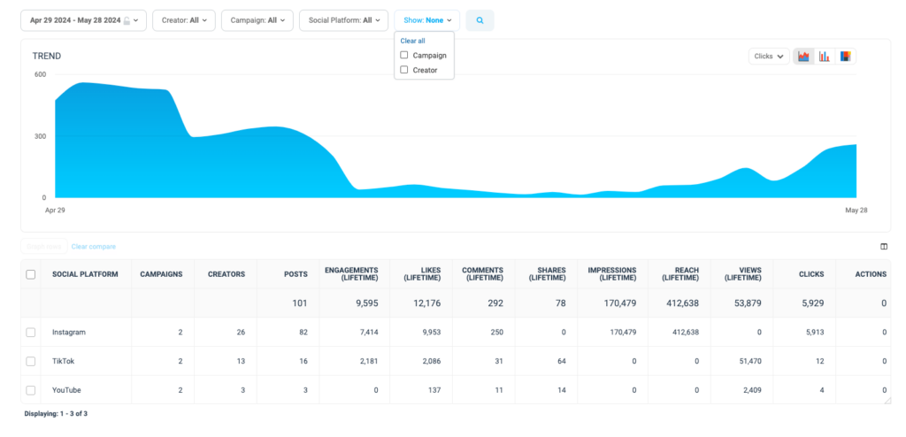Open the table columns layout icon
The height and width of the screenshot is (437, 906).
884,246
